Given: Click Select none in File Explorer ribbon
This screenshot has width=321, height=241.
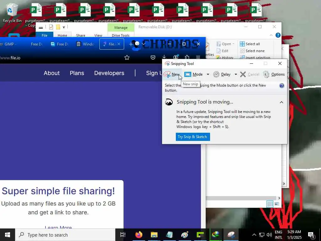Looking at the screenshot, I should click(252, 51).
